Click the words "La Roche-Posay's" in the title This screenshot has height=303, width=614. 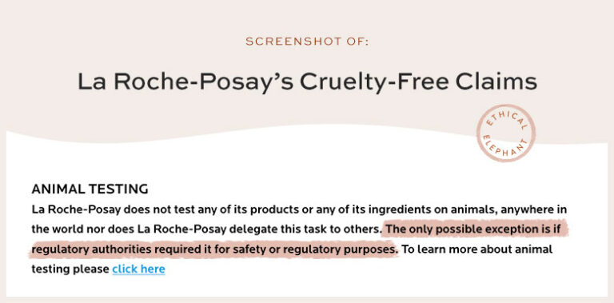point(185,82)
